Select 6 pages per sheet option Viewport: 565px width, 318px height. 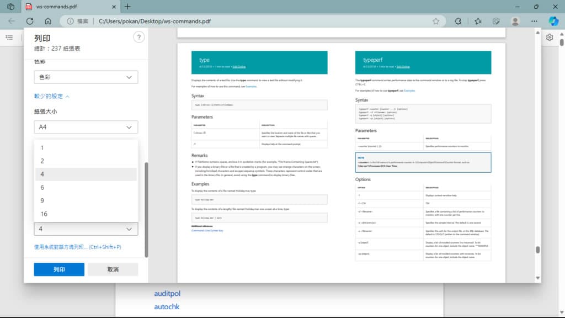(86, 188)
